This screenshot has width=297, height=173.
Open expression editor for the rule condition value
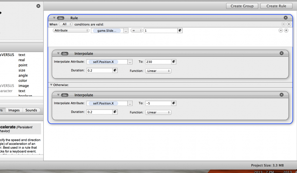coord(180,31)
